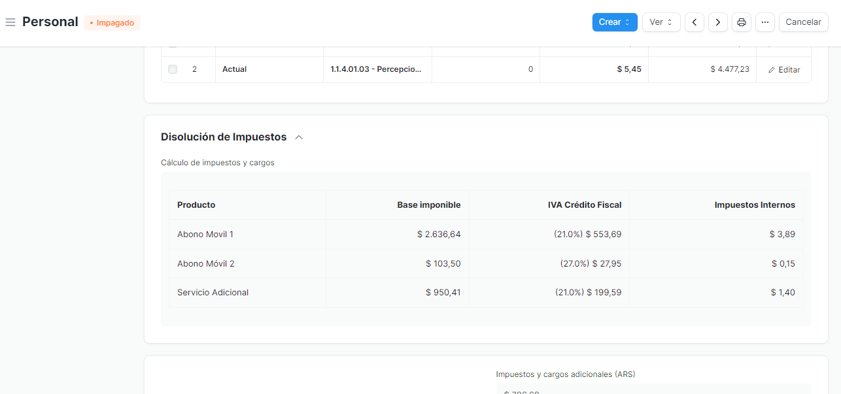This screenshot has height=394, width=841.
Task: Go to the previous record with the left arrow
Action: (x=694, y=22)
